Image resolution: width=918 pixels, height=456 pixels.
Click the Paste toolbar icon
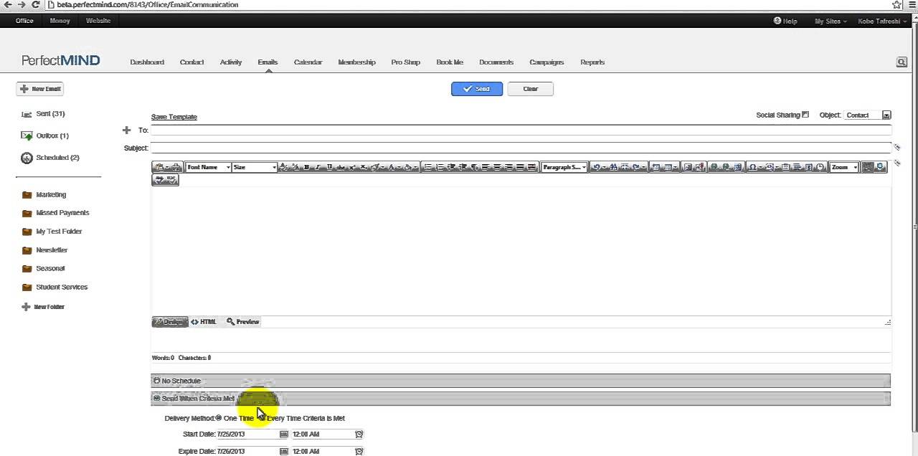(159, 167)
